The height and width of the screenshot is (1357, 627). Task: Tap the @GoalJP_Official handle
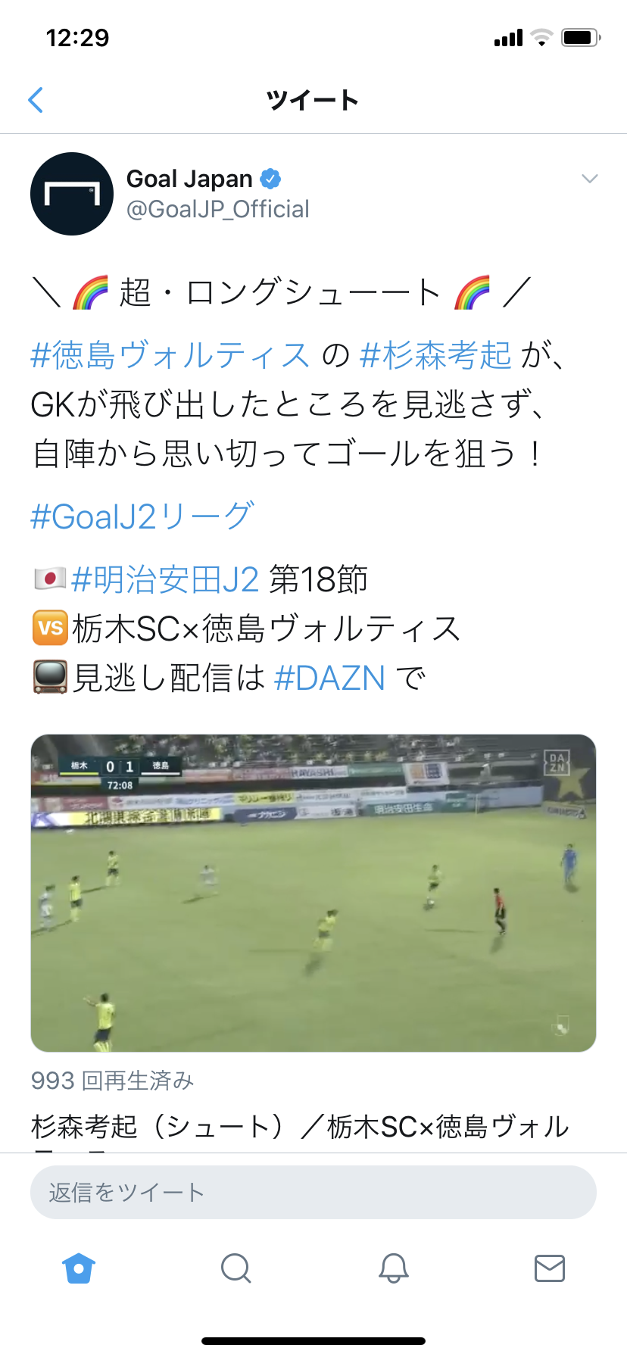218,209
